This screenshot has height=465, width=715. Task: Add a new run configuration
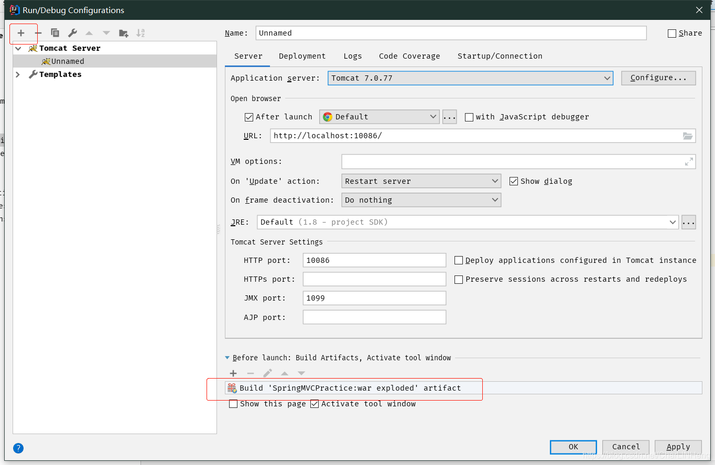pyautogui.click(x=21, y=33)
